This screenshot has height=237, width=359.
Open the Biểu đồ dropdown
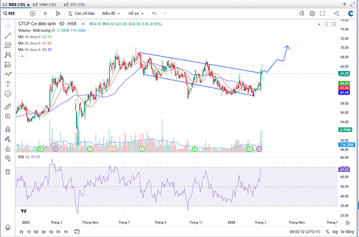(111, 13)
